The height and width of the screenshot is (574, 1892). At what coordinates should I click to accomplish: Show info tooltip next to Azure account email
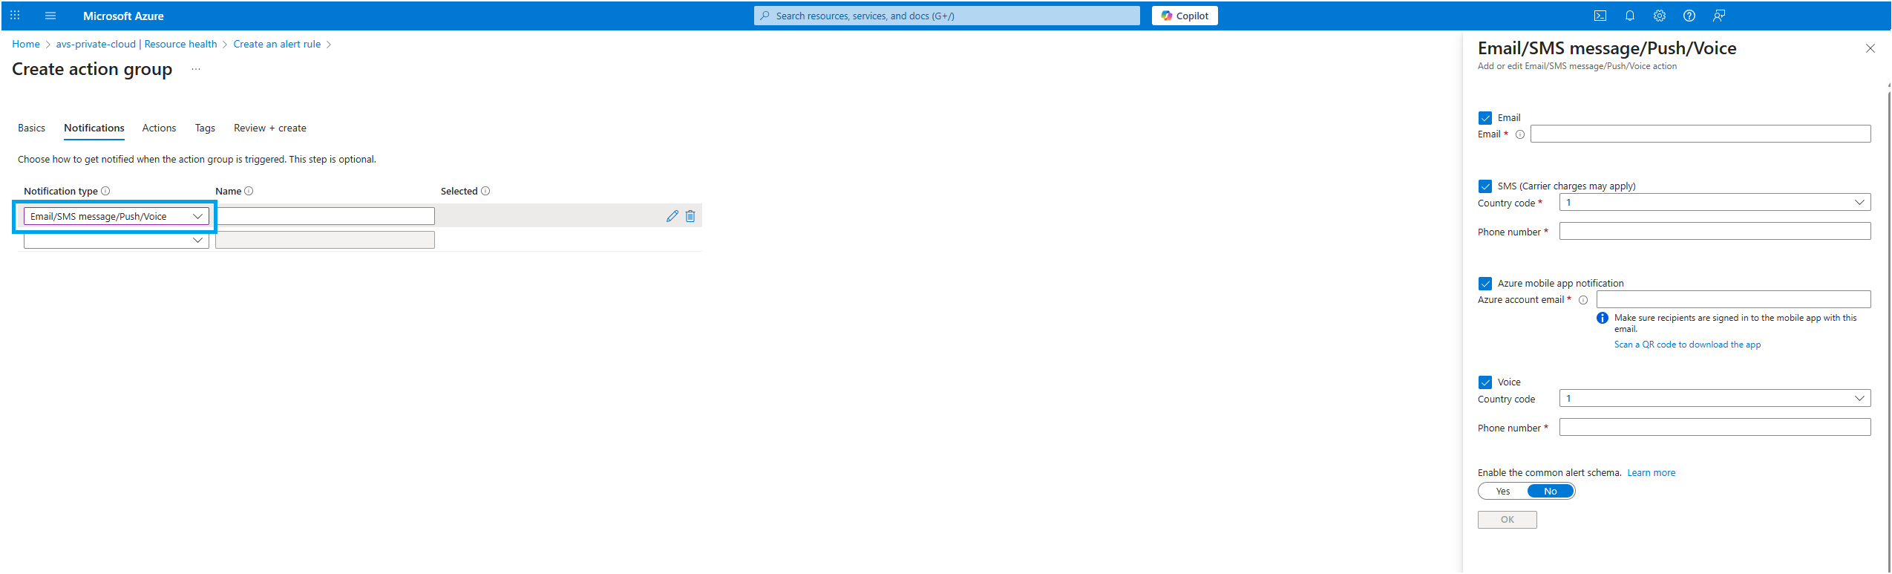[x=1583, y=300]
